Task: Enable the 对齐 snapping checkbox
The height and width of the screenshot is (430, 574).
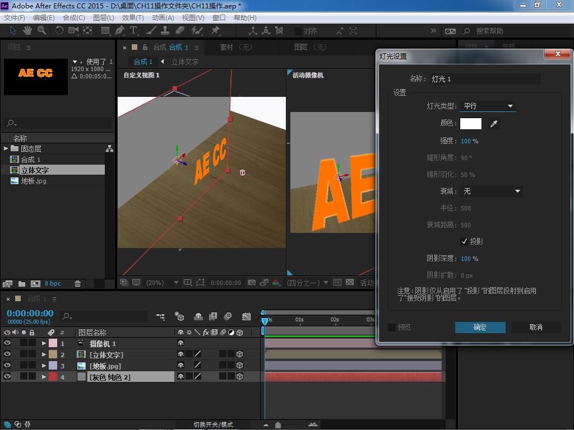Action: [298, 31]
